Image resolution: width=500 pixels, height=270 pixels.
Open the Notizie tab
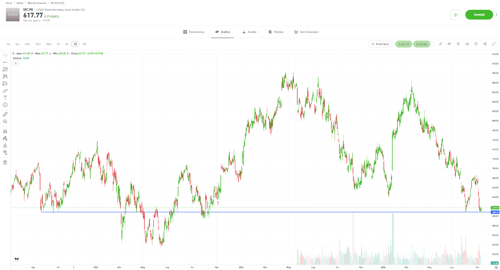point(276,32)
